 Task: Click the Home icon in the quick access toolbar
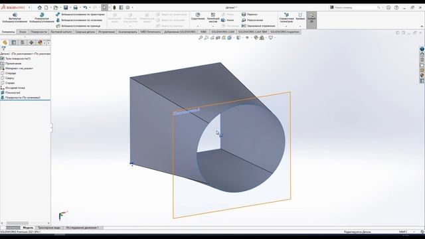point(40,7)
